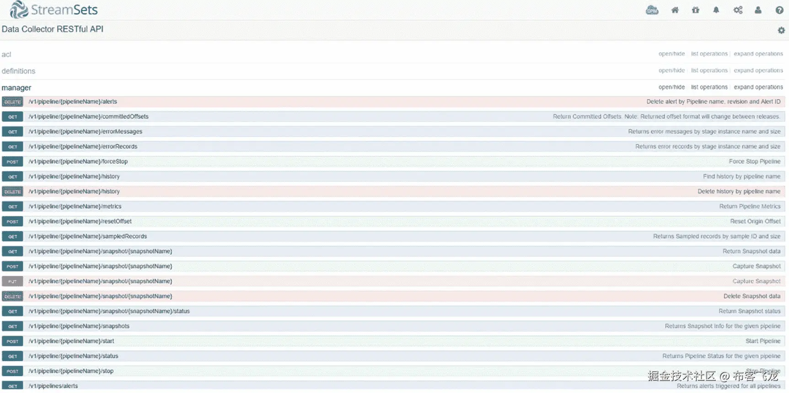The width and height of the screenshot is (789, 393).
Task: Click the 'Force Stop Pipeline' description
Action: (x=755, y=161)
